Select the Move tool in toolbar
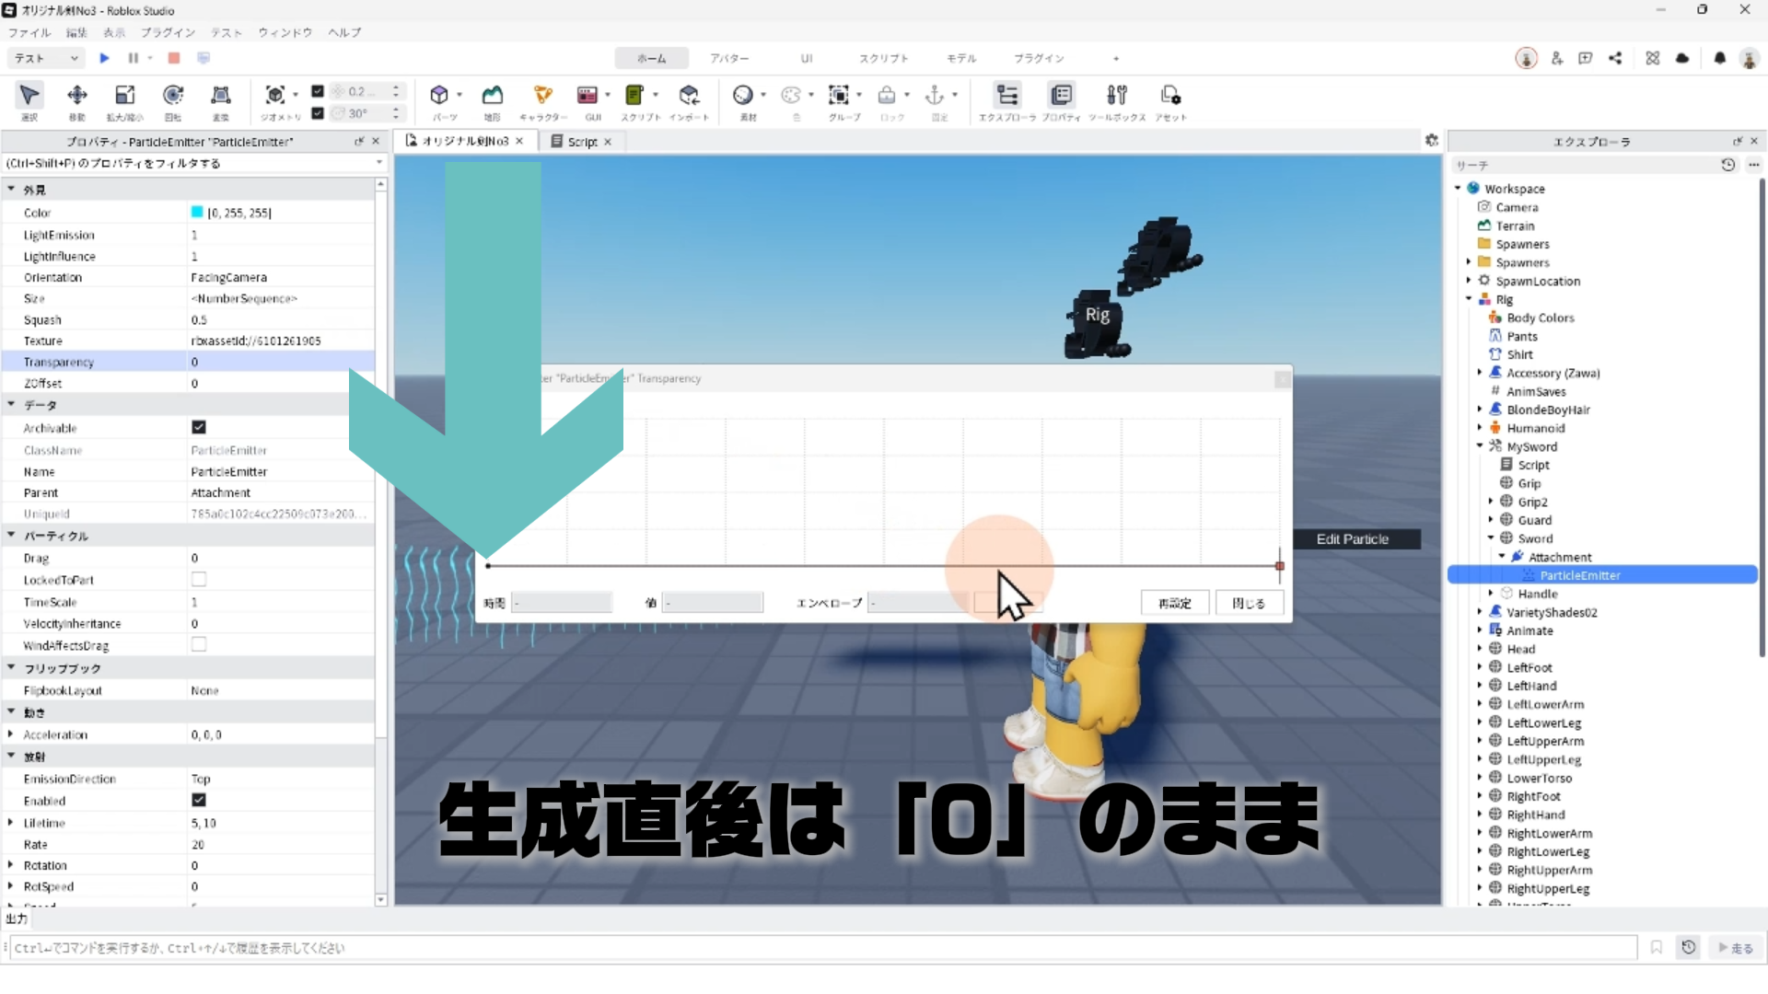Image resolution: width=1768 pixels, height=994 pixels. click(77, 96)
